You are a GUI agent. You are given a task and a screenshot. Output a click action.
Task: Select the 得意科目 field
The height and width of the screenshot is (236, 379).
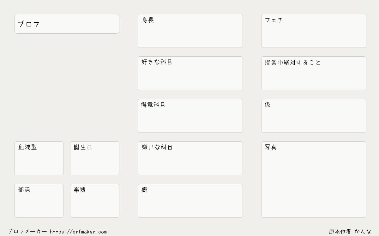[190, 116]
